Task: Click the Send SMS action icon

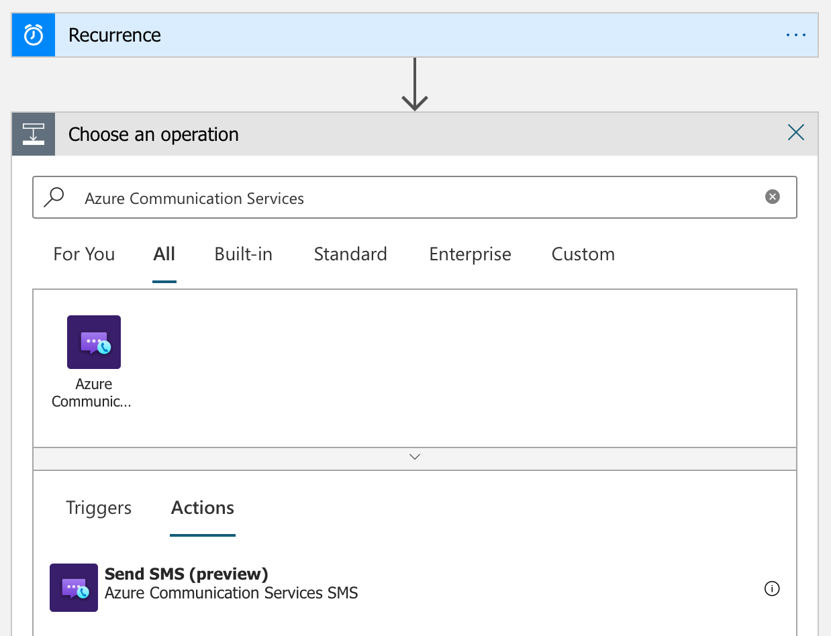Action: (74, 588)
